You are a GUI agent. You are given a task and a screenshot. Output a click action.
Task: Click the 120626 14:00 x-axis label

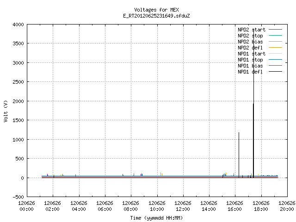[209, 206]
